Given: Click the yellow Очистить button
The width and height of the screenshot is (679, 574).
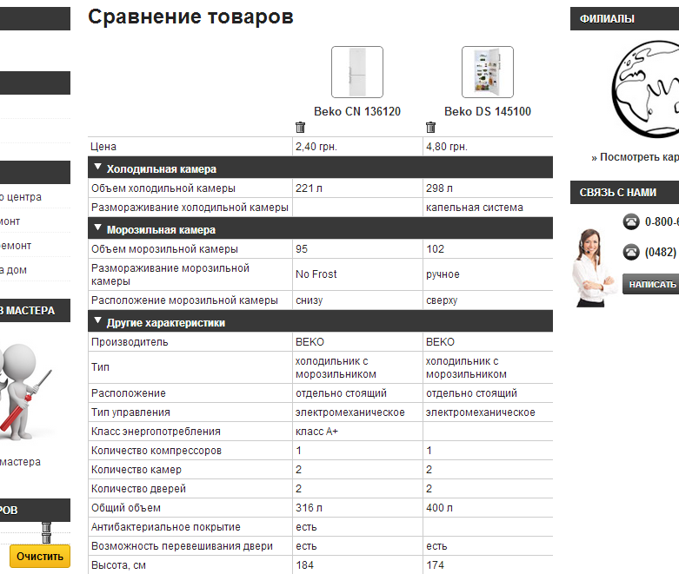Looking at the screenshot, I should click(40, 557).
